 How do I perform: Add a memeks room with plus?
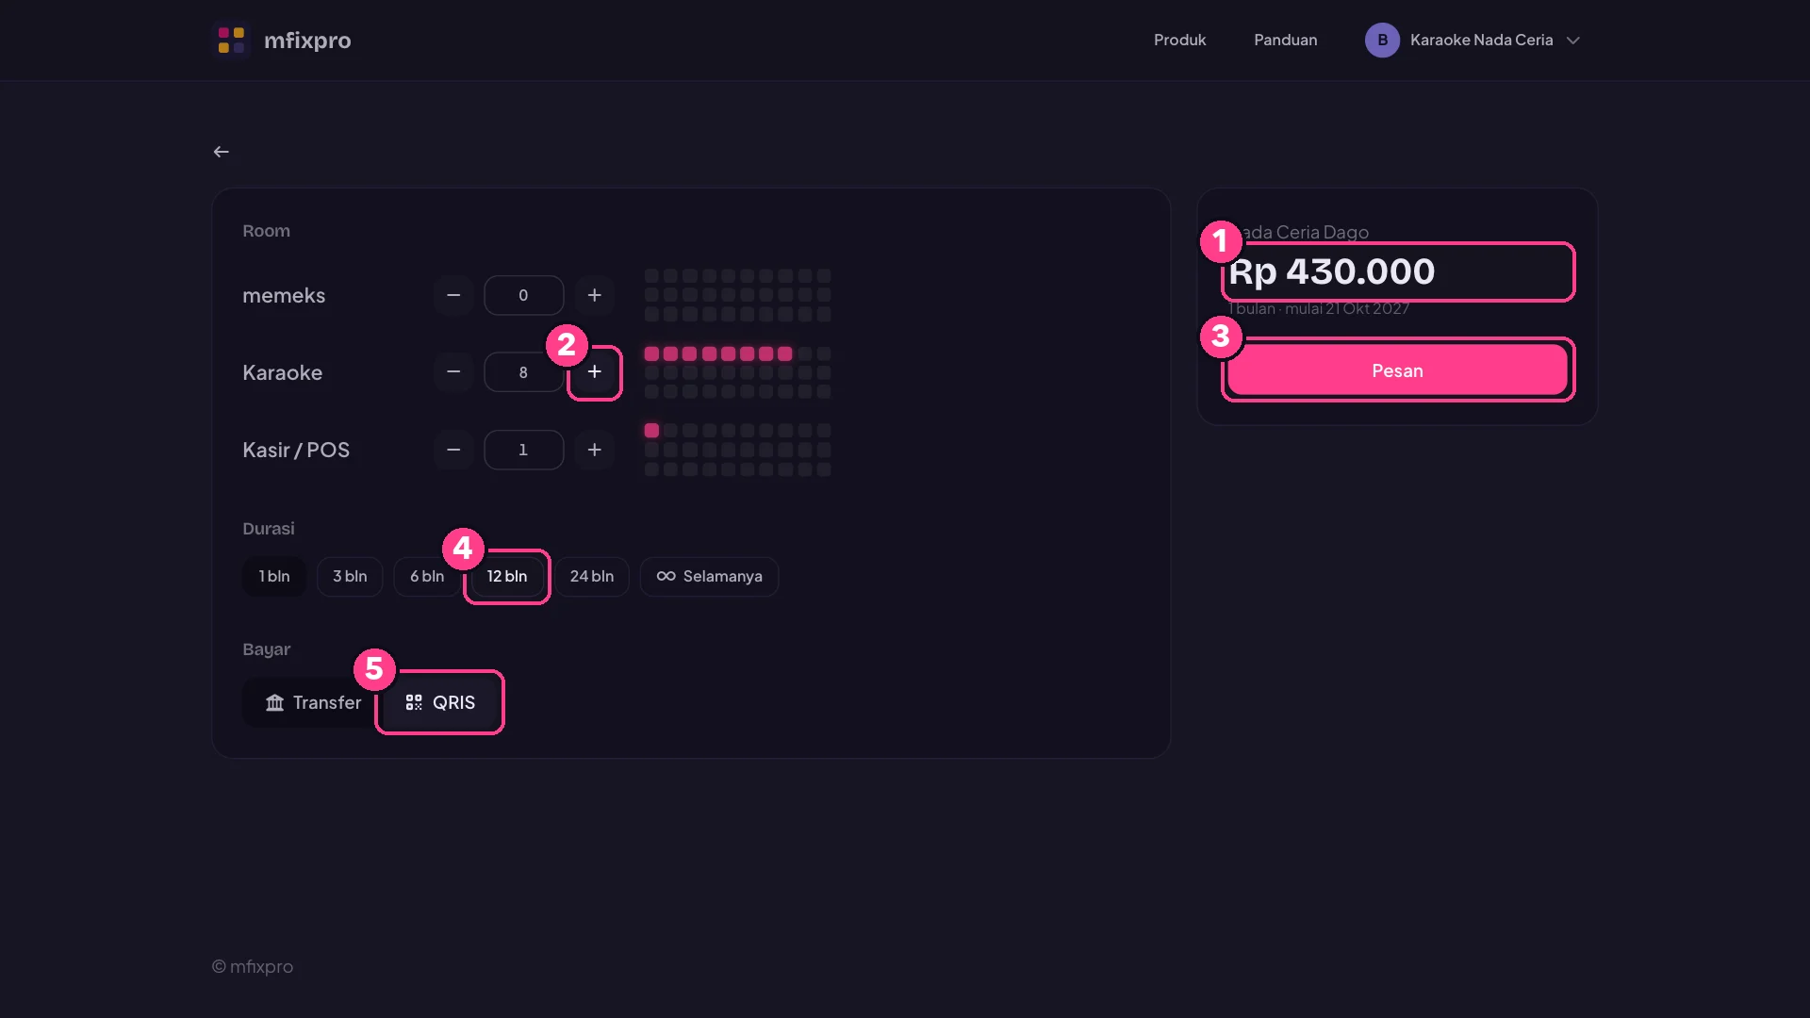[x=595, y=295]
